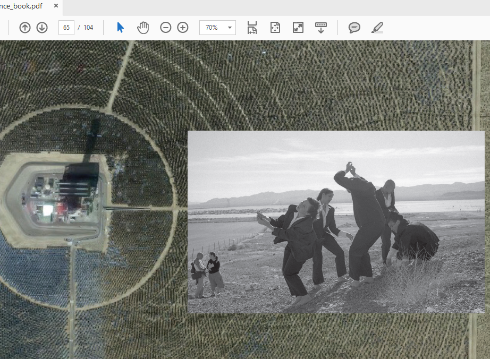Viewport: 490px width, 359px height.
Task: Activate the hand pan tool
Action: click(143, 28)
